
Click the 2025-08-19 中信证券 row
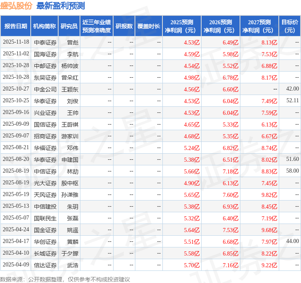pyautogui.click(x=150, y=171)
